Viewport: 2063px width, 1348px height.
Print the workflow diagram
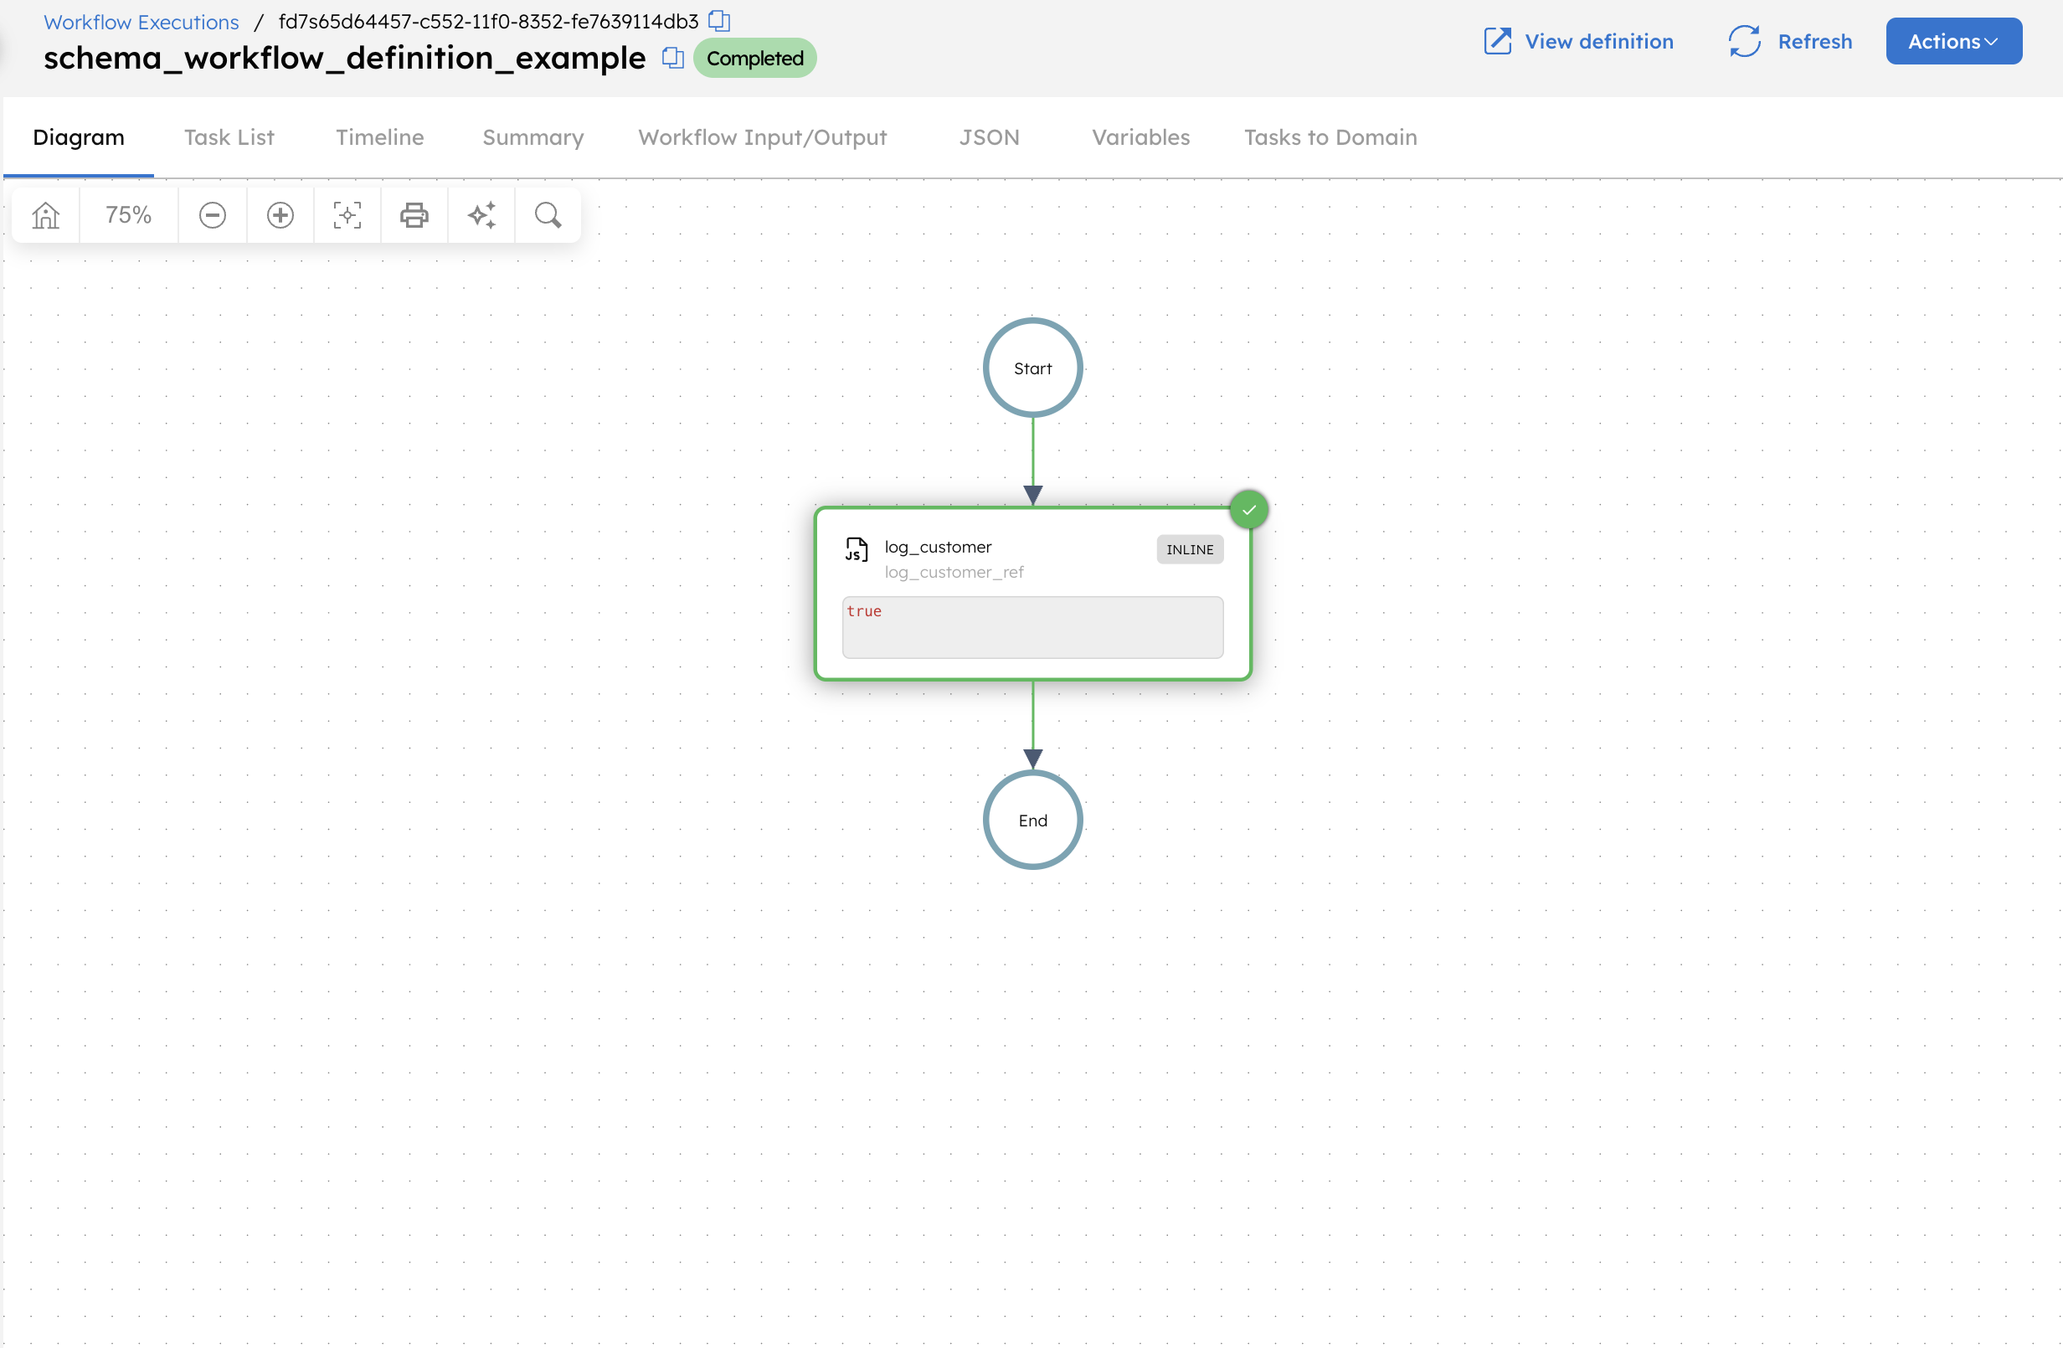point(414,214)
